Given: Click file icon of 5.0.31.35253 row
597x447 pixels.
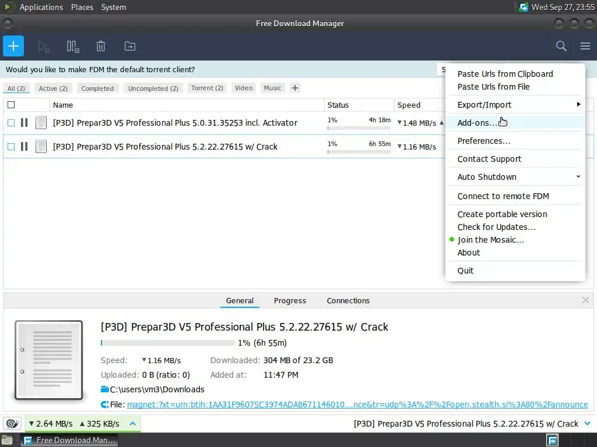Looking at the screenshot, I should click(41, 122).
